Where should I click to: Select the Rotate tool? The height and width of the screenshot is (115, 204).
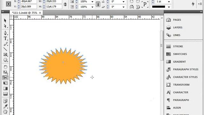(x=5, y=67)
